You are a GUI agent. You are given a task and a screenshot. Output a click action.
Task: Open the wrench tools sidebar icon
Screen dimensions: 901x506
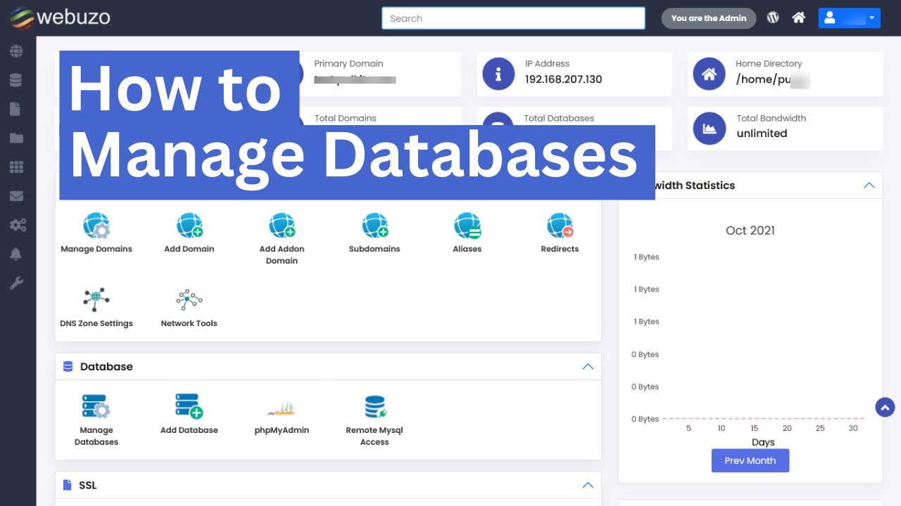[x=16, y=283]
